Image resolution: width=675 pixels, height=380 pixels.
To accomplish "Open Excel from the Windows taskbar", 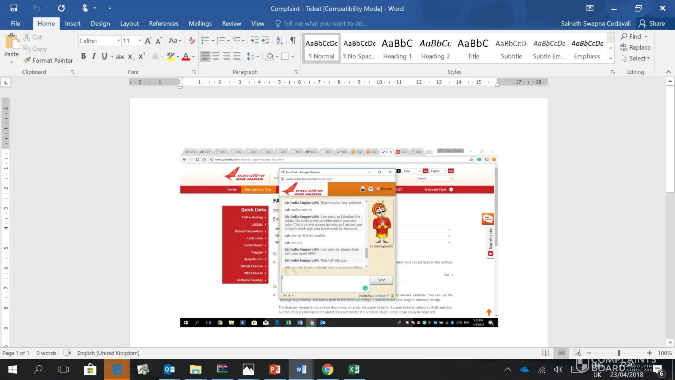I will click(353, 369).
